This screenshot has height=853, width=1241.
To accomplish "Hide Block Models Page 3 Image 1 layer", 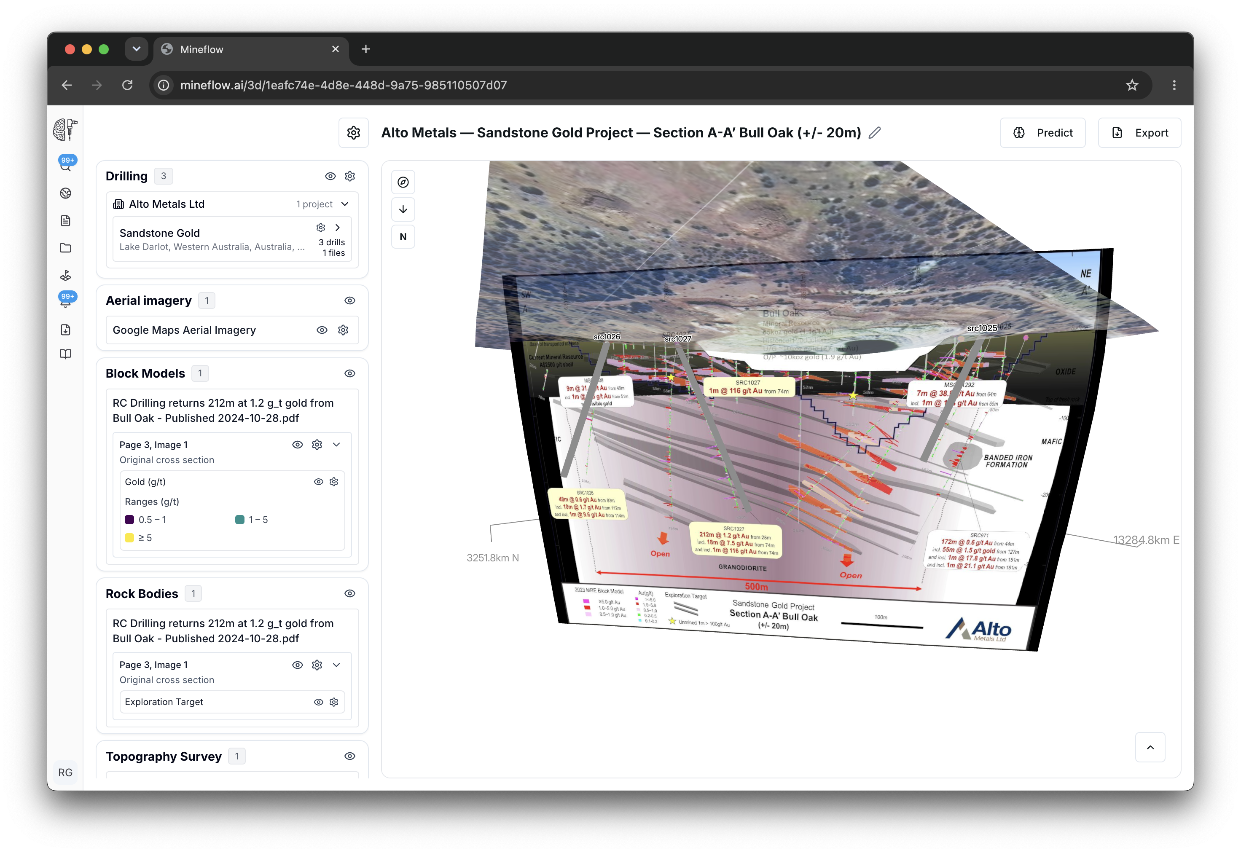I will tap(298, 445).
